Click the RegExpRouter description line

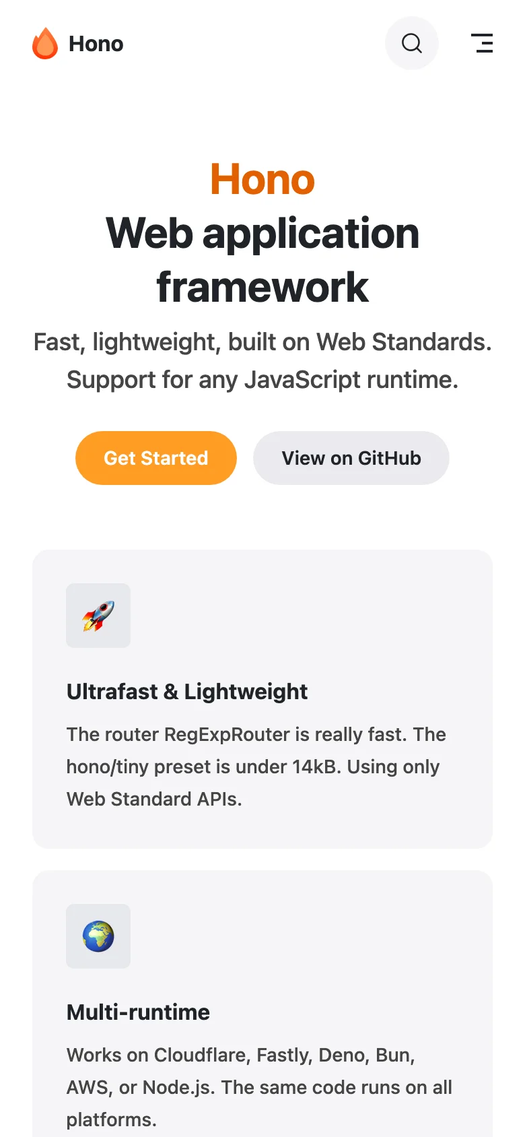click(x=256, y=734)
